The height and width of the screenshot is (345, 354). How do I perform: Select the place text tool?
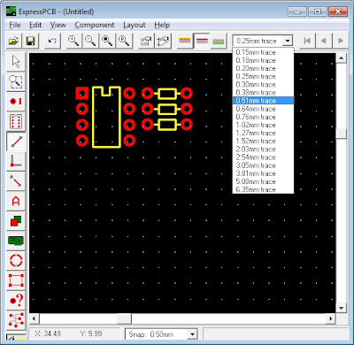point(16,201)
